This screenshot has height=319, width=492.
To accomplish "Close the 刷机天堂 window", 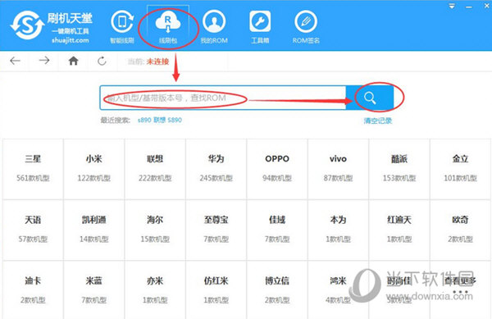I will tap(487, 6).
